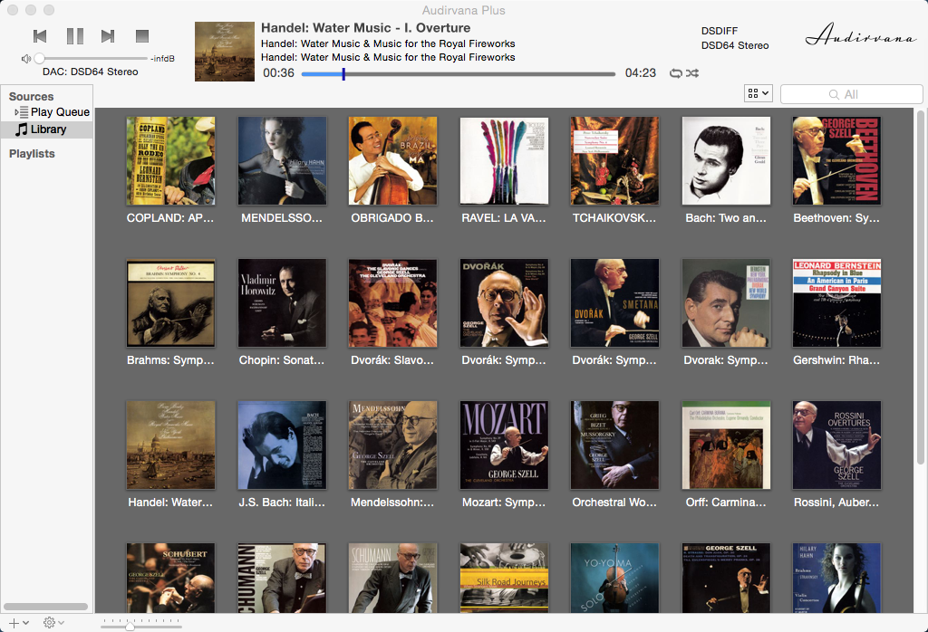Viewport: 928px width, 632px height.
Task: Skip to the previous track
Action: pos(40,36)
